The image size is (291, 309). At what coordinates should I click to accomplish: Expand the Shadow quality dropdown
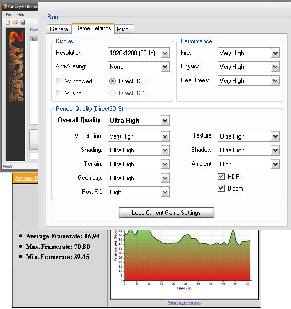pyautogui.click(x=249, y=150)
